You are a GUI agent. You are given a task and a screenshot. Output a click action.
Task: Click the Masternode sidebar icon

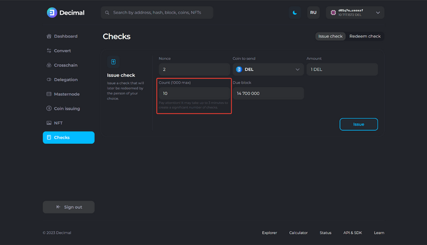point(49,94)
